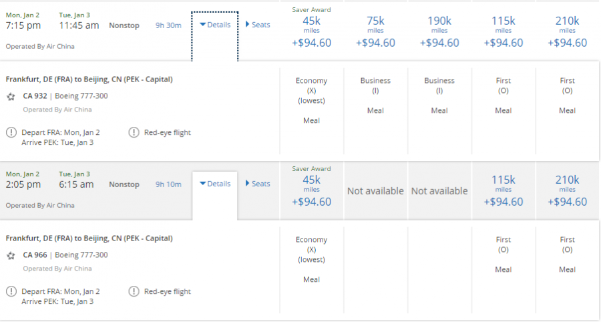This screenshot has width=601, height=322.
Task: Click the 9h 10m duration link
Action: pos(168,184)
